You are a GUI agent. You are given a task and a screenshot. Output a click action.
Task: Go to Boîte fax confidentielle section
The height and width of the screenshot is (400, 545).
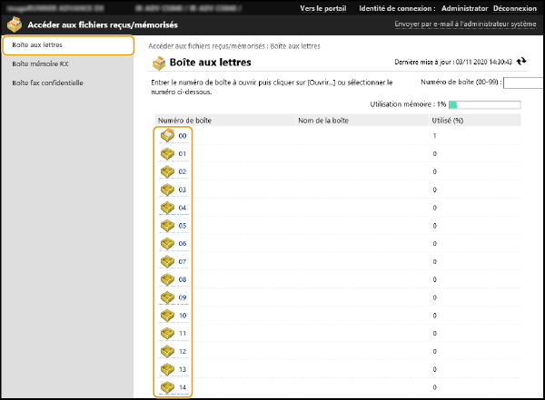click(47, 83)
